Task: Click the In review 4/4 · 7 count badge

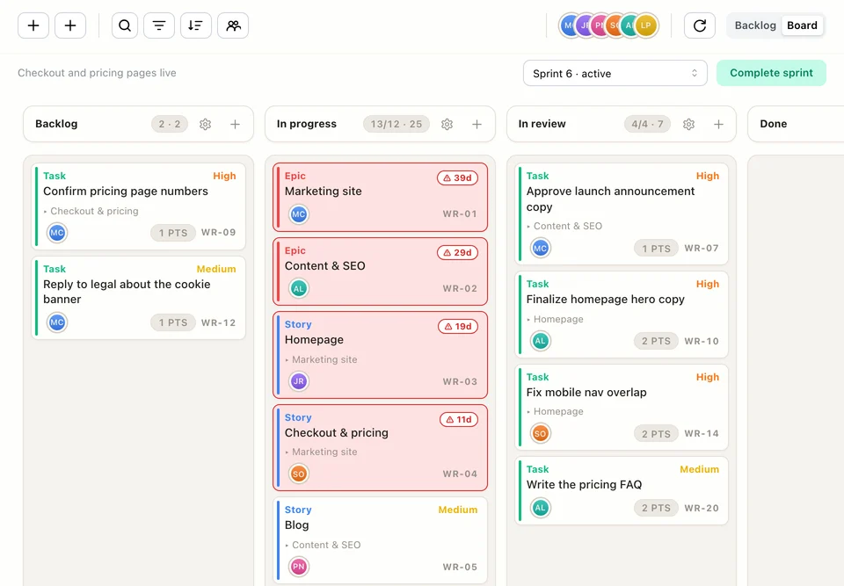Action: [647, 124]
